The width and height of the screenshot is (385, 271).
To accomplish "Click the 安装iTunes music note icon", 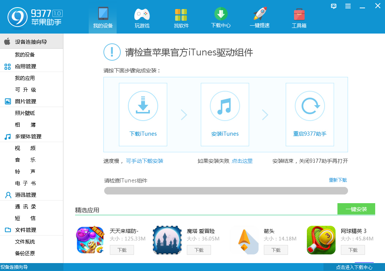I will tap(225, 106).
